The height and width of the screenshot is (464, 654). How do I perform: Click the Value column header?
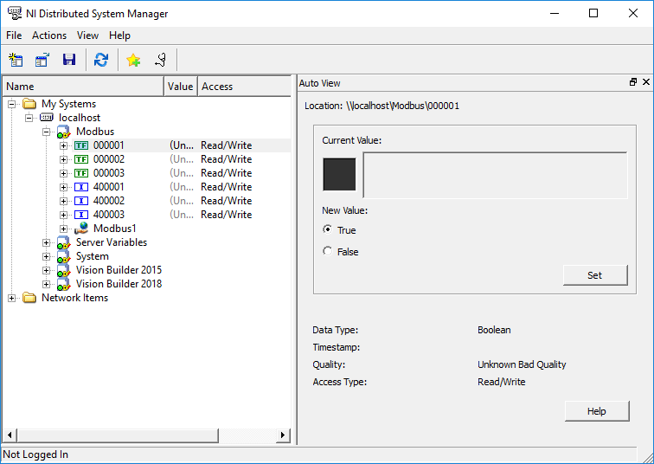point(181,87)
